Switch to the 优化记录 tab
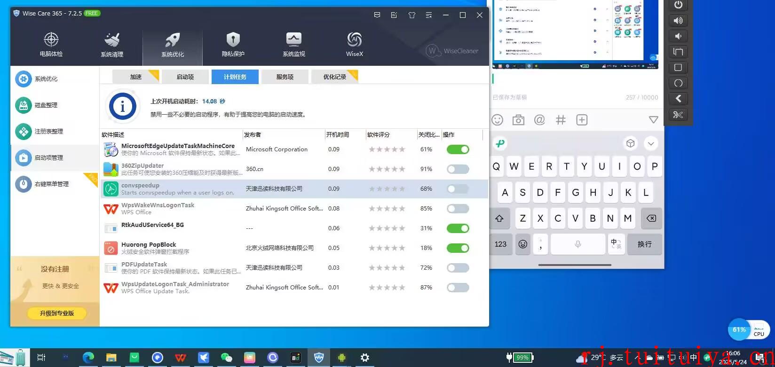Screen dimensions: 775x367 tap(335, 77)
